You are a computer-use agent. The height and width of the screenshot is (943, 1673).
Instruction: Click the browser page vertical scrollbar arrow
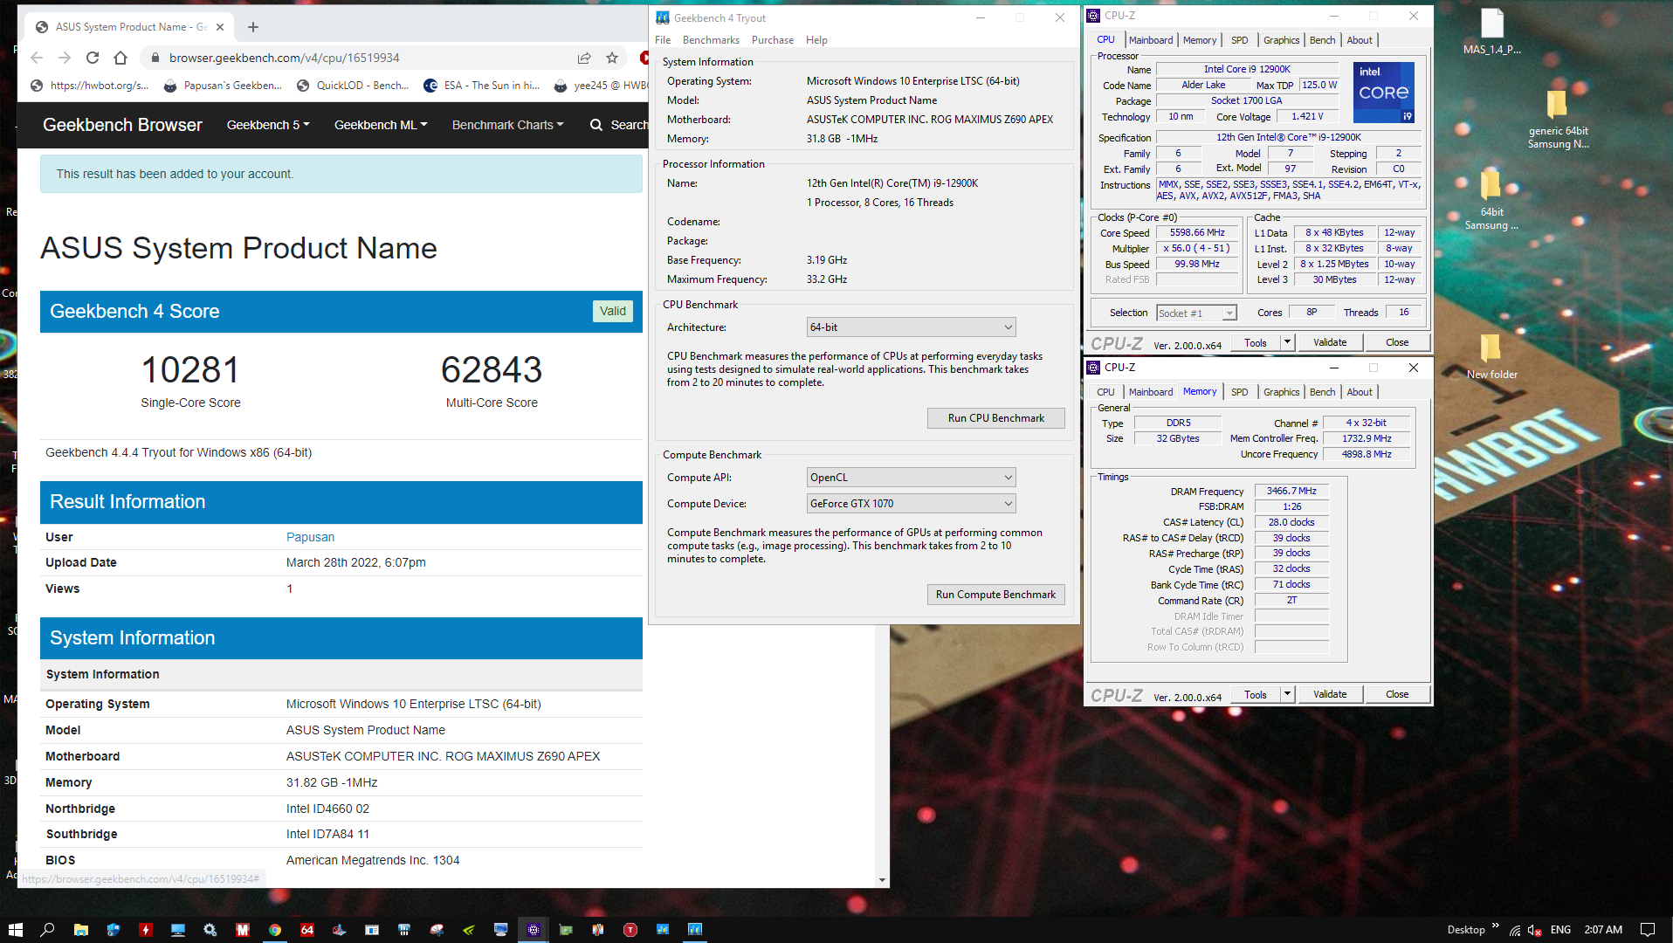click(882, 880)
